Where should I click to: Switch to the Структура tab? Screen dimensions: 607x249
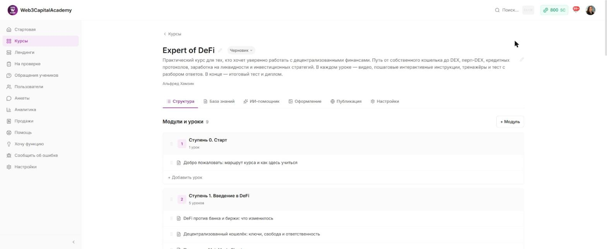pyautogui.click(x=180, y=101)
